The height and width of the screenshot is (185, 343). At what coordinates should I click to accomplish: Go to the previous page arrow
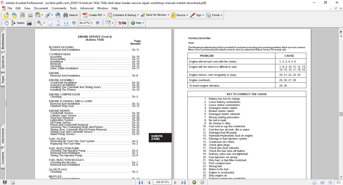(x=149, y=182)
